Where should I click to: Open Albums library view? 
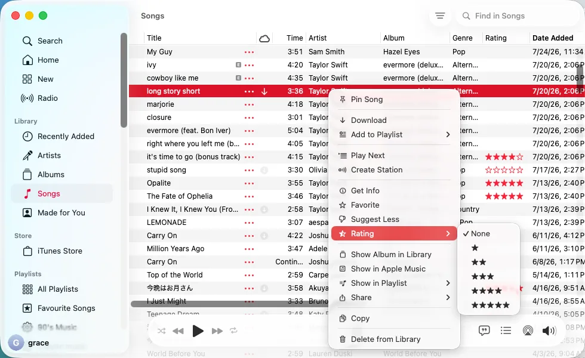pos(43,174)
